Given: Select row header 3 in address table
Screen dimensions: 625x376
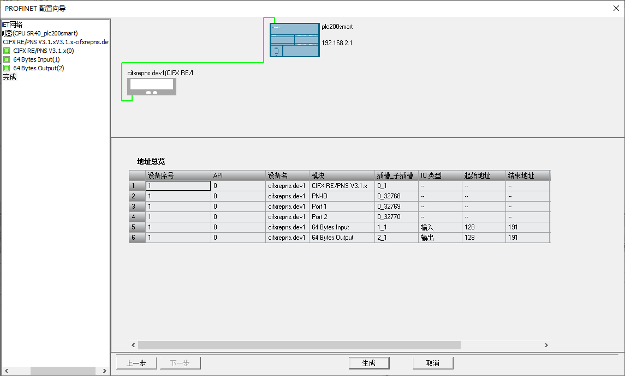Looking at the screenshot, I should click(x=137, y=207).
